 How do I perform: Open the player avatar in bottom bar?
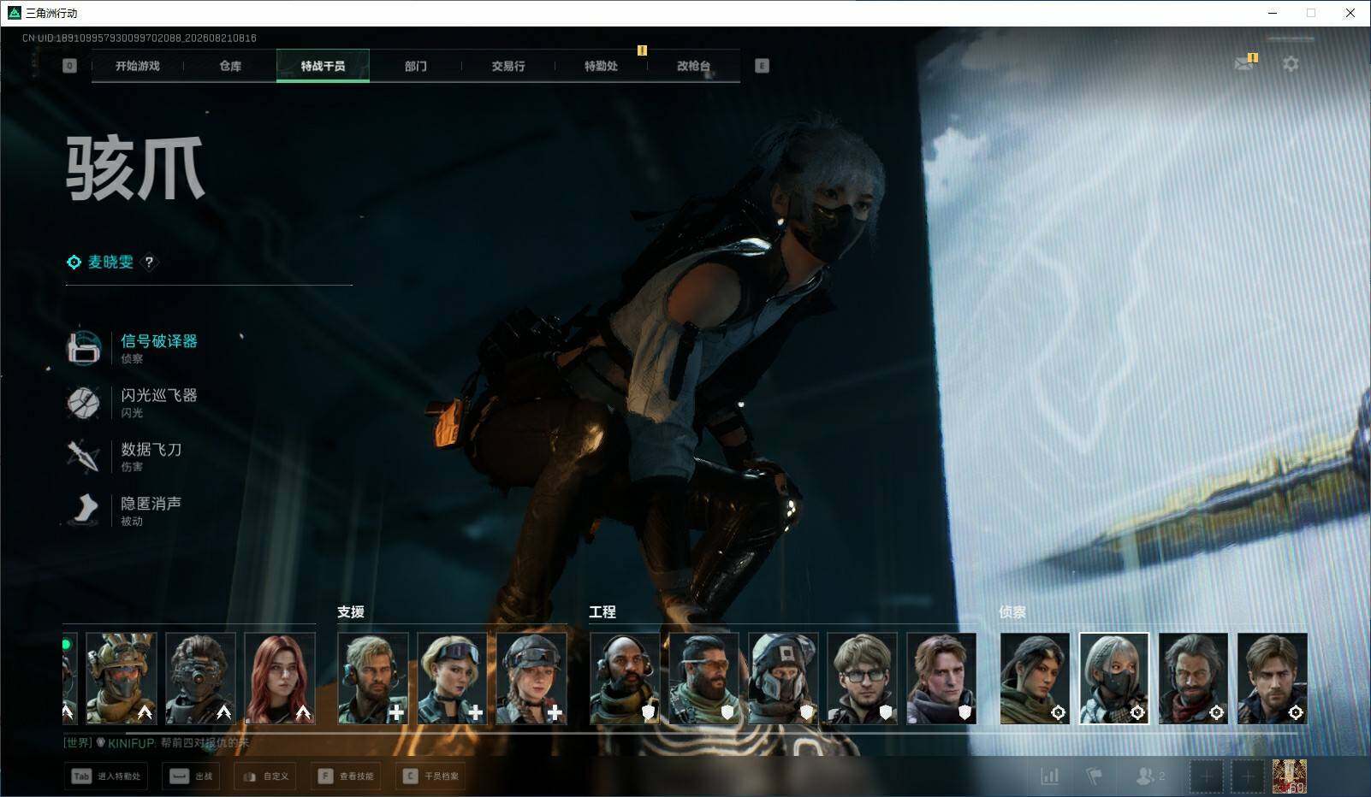click(x=1289, y=776)
